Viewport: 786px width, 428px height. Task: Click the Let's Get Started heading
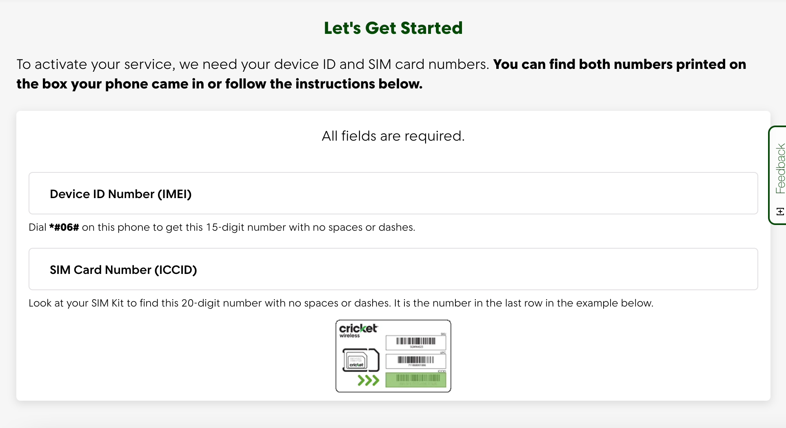393,28
